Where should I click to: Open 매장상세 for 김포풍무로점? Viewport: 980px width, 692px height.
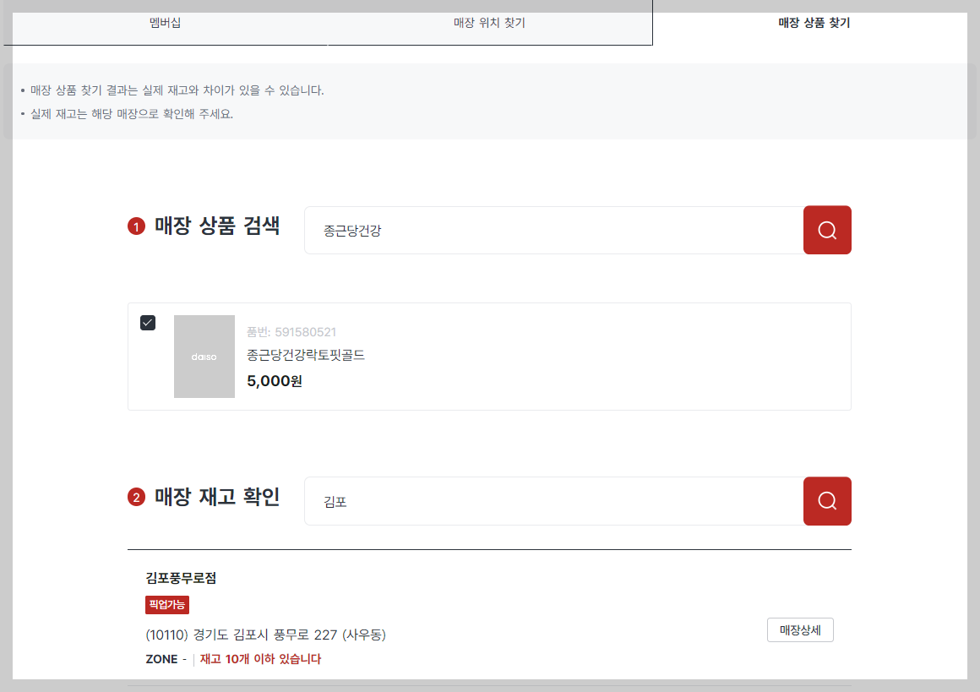coord(800,630)
